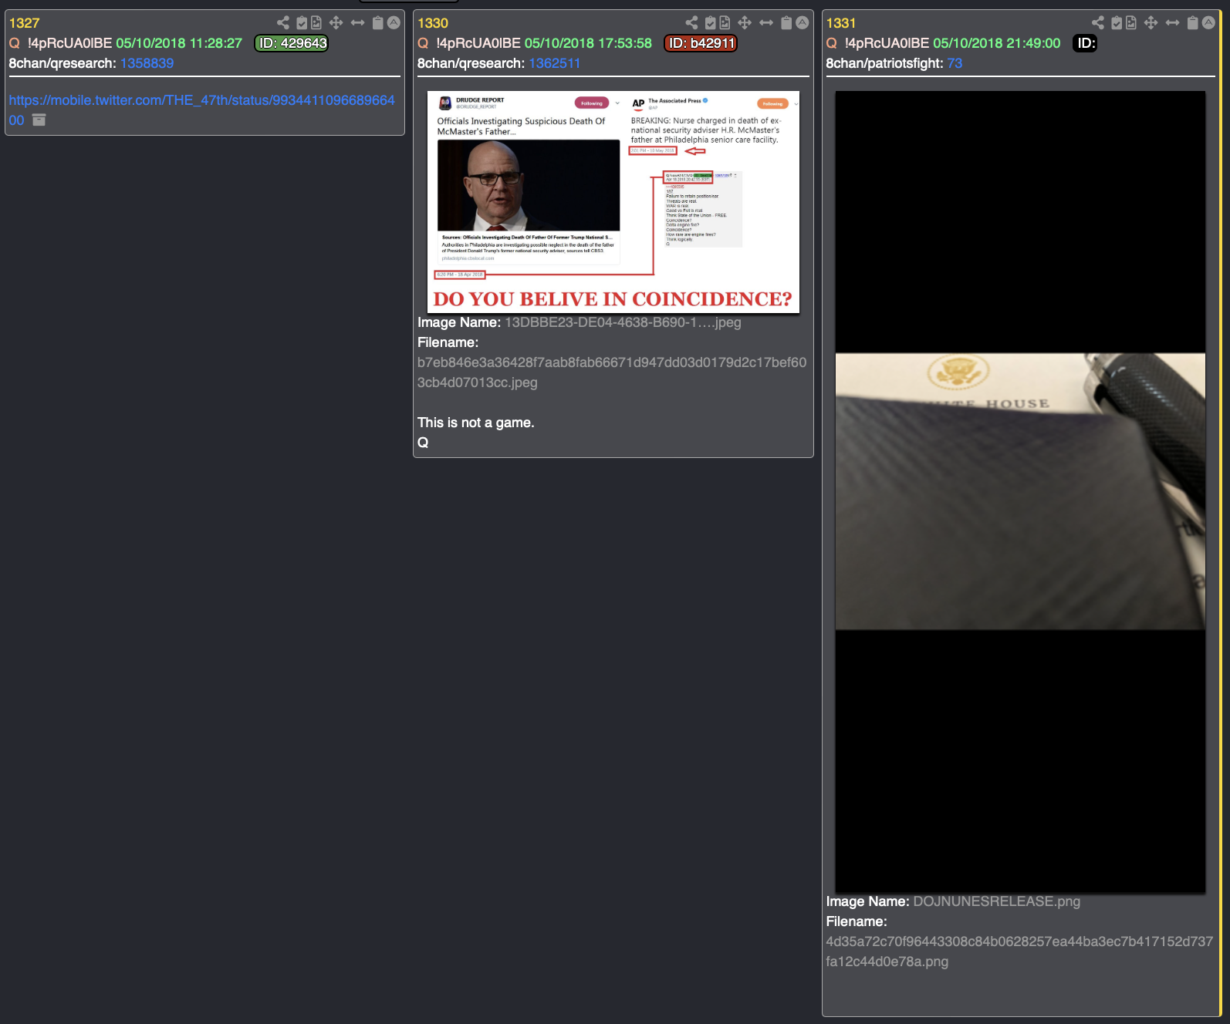Click the orange Q icon on post 1330

423,43
